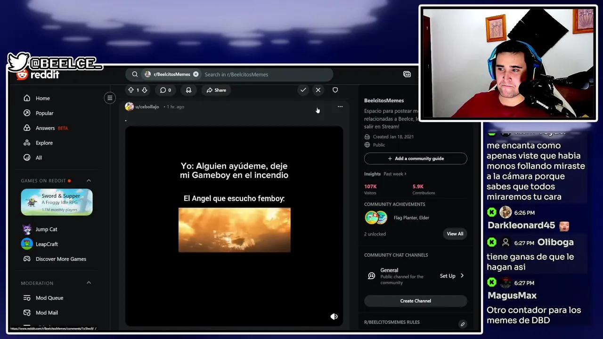This screenshot has height=339, width=603.
Task: Open the advertise (AD) icon
Action: 407,74
